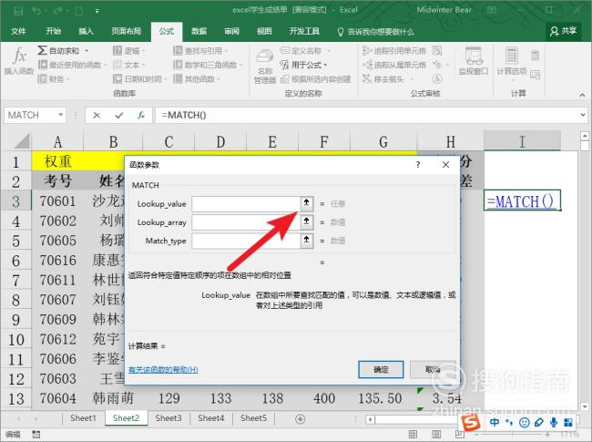The width and height of the screenshot is (592, 442).
Task: Open Recently Used functions list
Action: 73,65
